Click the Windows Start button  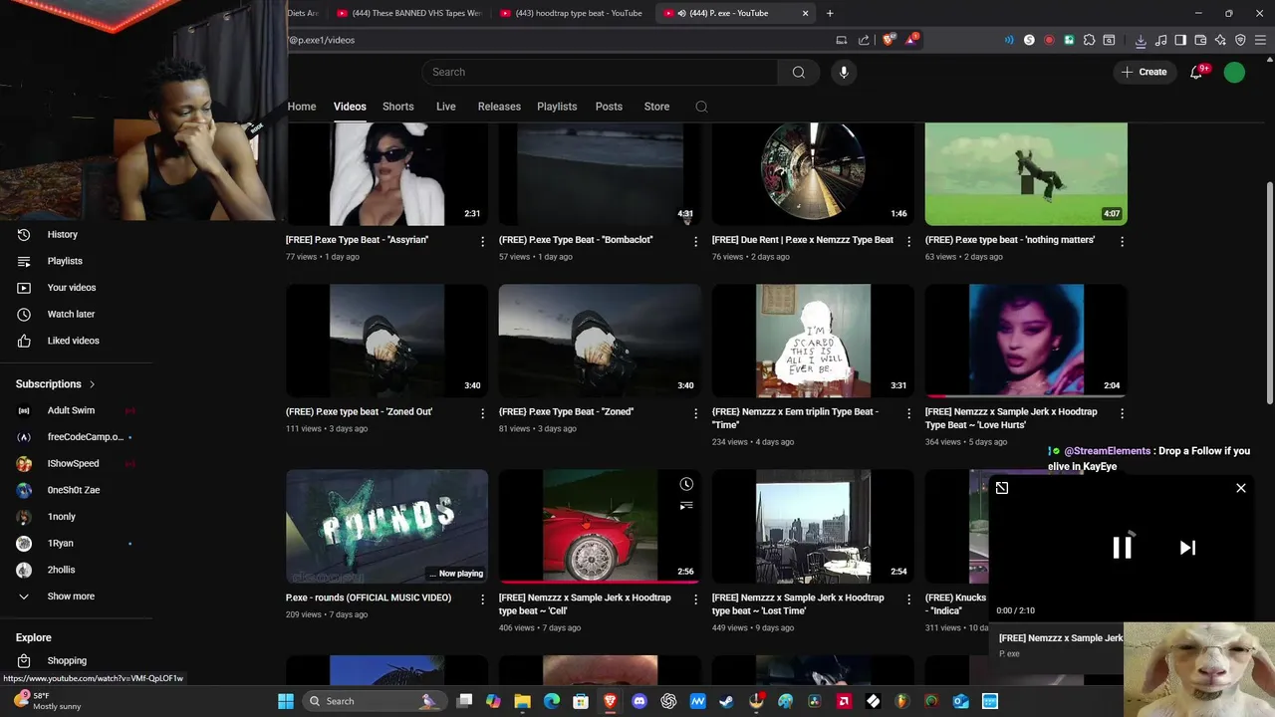(x=286, y=701)
